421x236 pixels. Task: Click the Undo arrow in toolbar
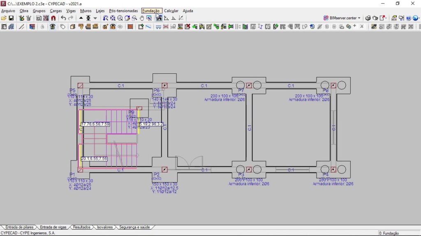63,18
